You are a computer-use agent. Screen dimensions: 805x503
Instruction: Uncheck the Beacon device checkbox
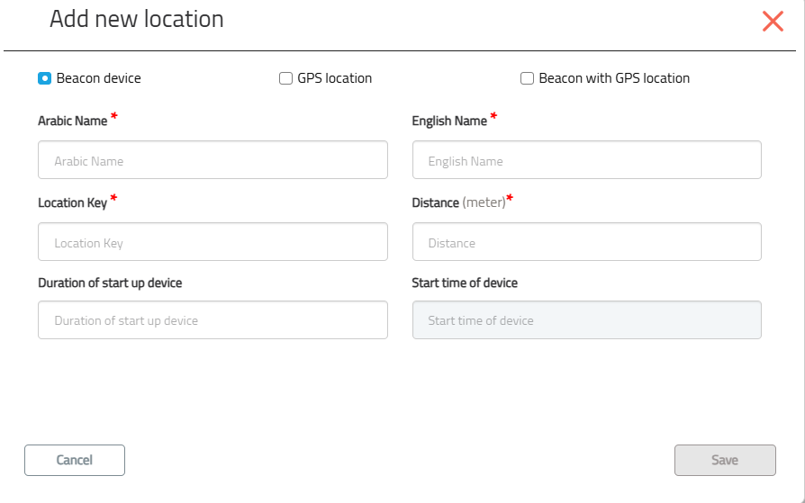45,78
